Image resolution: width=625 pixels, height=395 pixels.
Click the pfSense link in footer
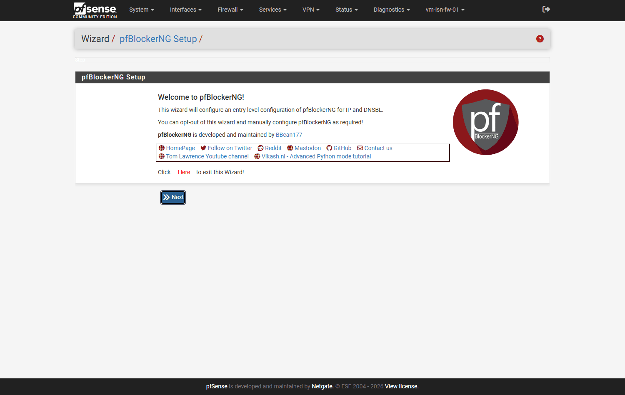(217, 386)
